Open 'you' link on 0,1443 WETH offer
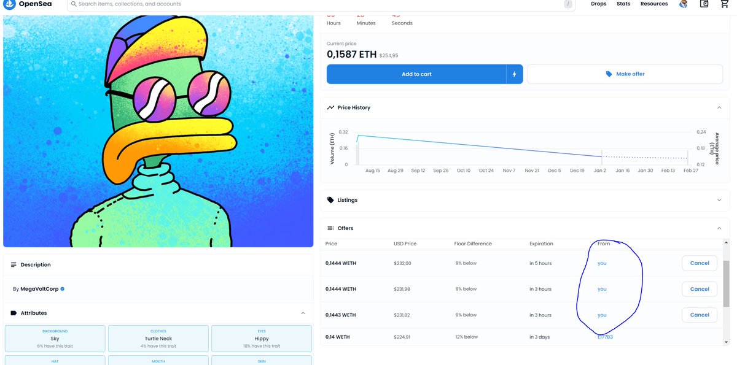This screenshot has width=737, height=365. 602,315
